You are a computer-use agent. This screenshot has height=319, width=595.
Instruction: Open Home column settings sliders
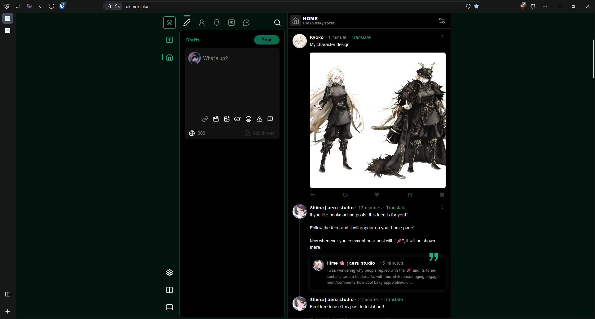442,21
